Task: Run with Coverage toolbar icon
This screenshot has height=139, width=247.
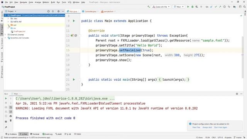Action: (197, 7)
